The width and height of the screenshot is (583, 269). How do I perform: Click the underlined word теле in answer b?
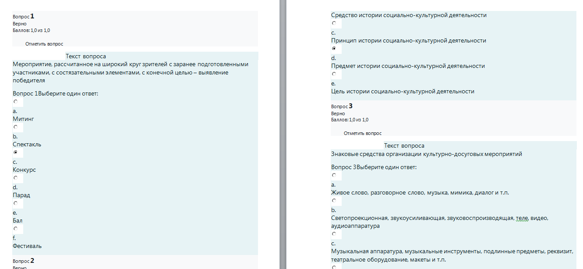523,218
